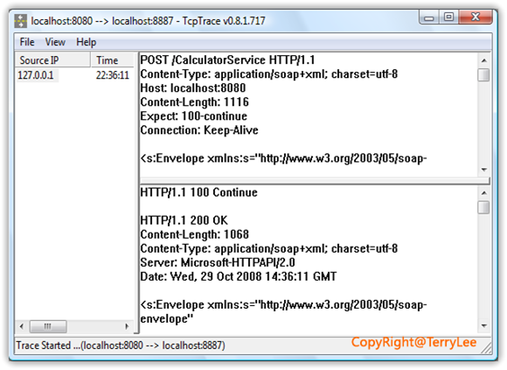Screen dimensions: 507x370
Task: Click left arrow of connection list scrollbar
Action: (22, 326)
